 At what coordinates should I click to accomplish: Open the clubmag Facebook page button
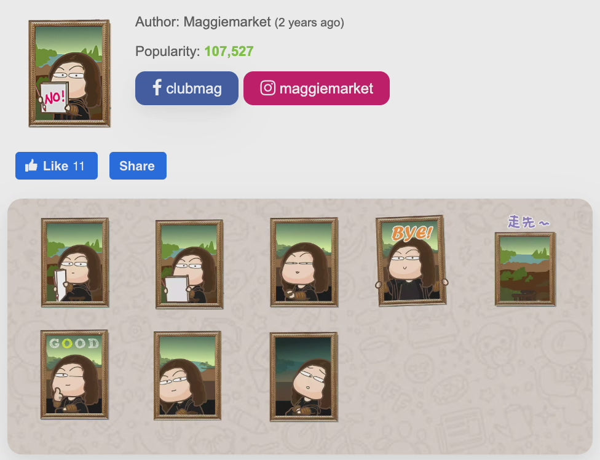click(x=187, y=88)
